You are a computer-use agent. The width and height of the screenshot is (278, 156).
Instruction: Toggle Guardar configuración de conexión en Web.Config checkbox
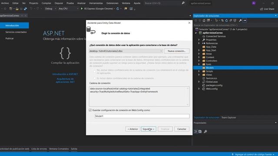pyautogui.click(x=90, y=110)
